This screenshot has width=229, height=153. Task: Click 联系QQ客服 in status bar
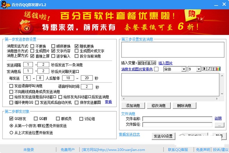[178, 150]
